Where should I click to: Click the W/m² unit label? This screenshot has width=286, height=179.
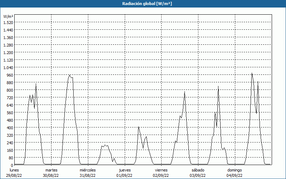tap(8, 16)
